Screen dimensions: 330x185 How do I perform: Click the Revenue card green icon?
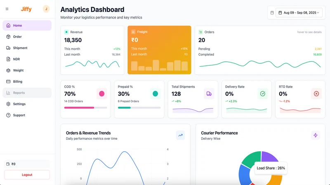tap(66, 32)
